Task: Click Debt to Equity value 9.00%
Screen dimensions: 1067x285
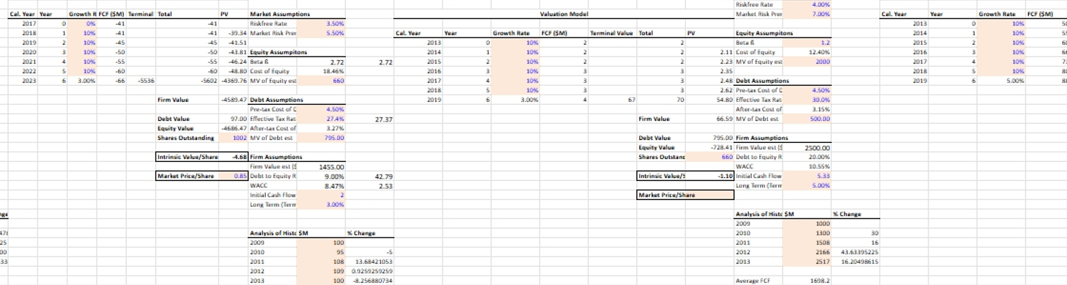Action: [x=322, y=176]
